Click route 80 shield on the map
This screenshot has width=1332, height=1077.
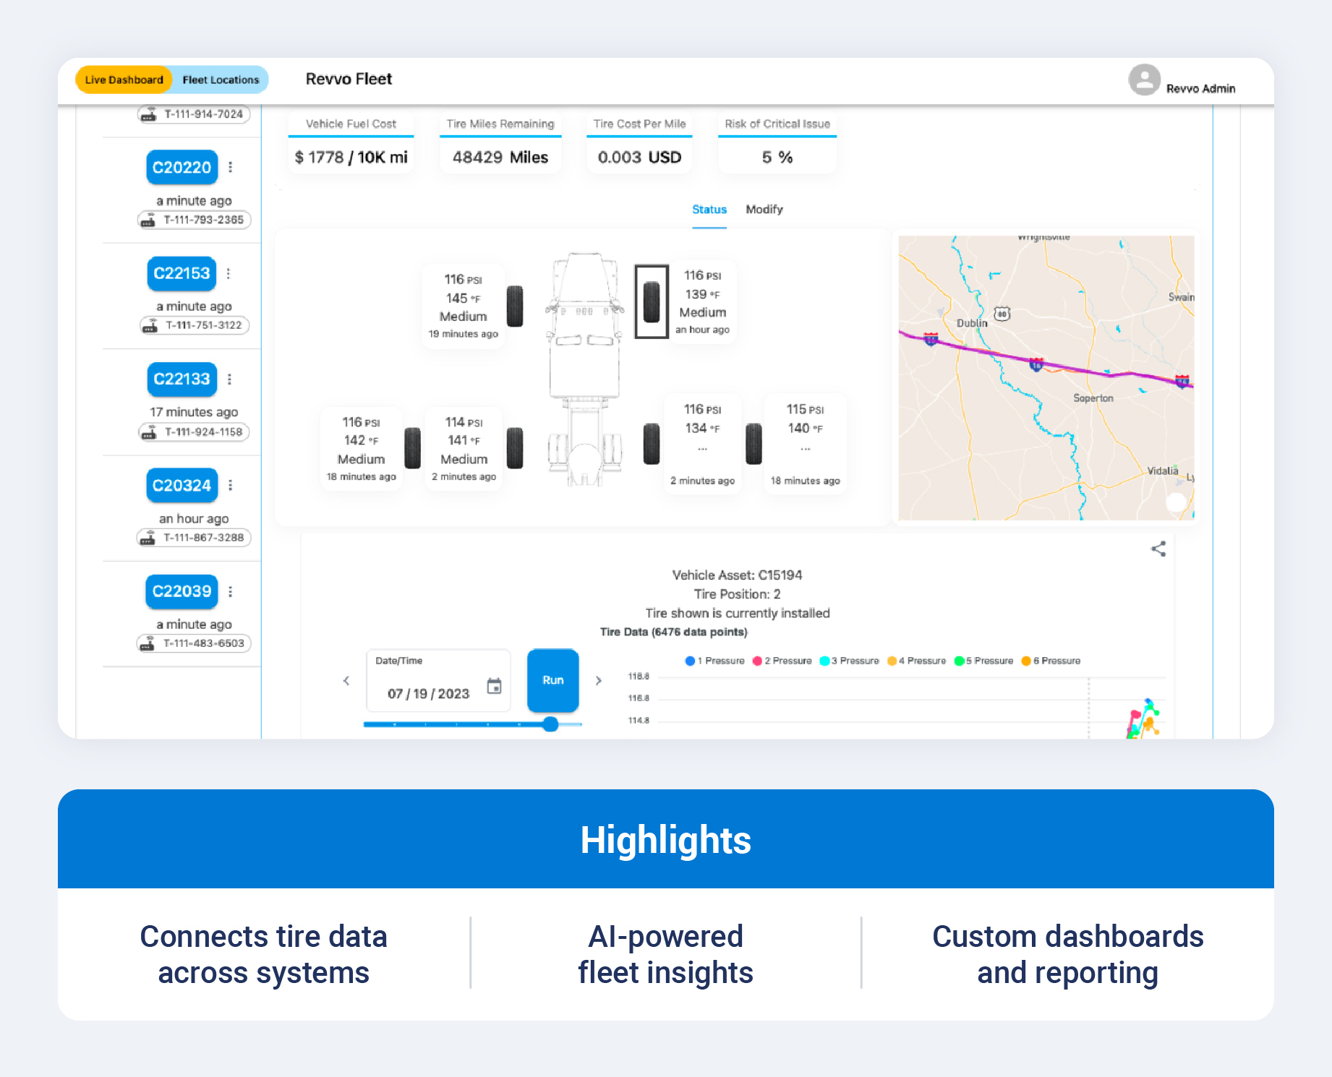1002,314
